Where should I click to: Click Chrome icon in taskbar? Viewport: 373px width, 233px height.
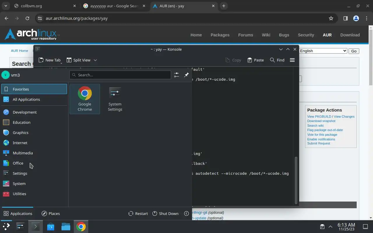81,227
